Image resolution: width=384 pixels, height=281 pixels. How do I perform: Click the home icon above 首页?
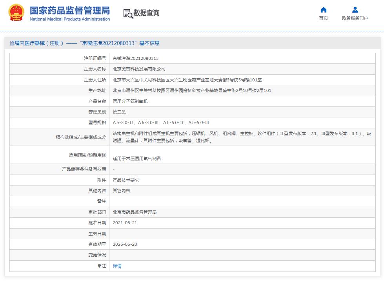tap(323, 10)
